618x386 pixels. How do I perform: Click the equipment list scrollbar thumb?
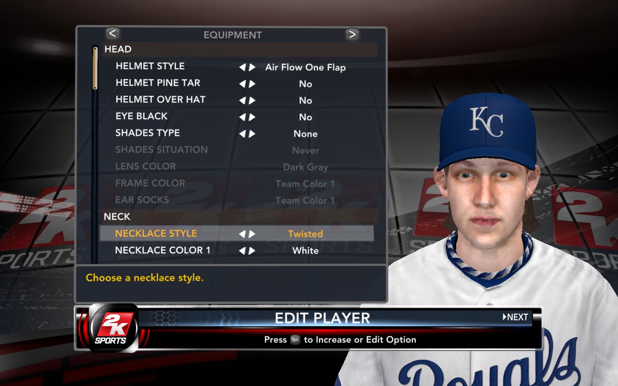95,68
